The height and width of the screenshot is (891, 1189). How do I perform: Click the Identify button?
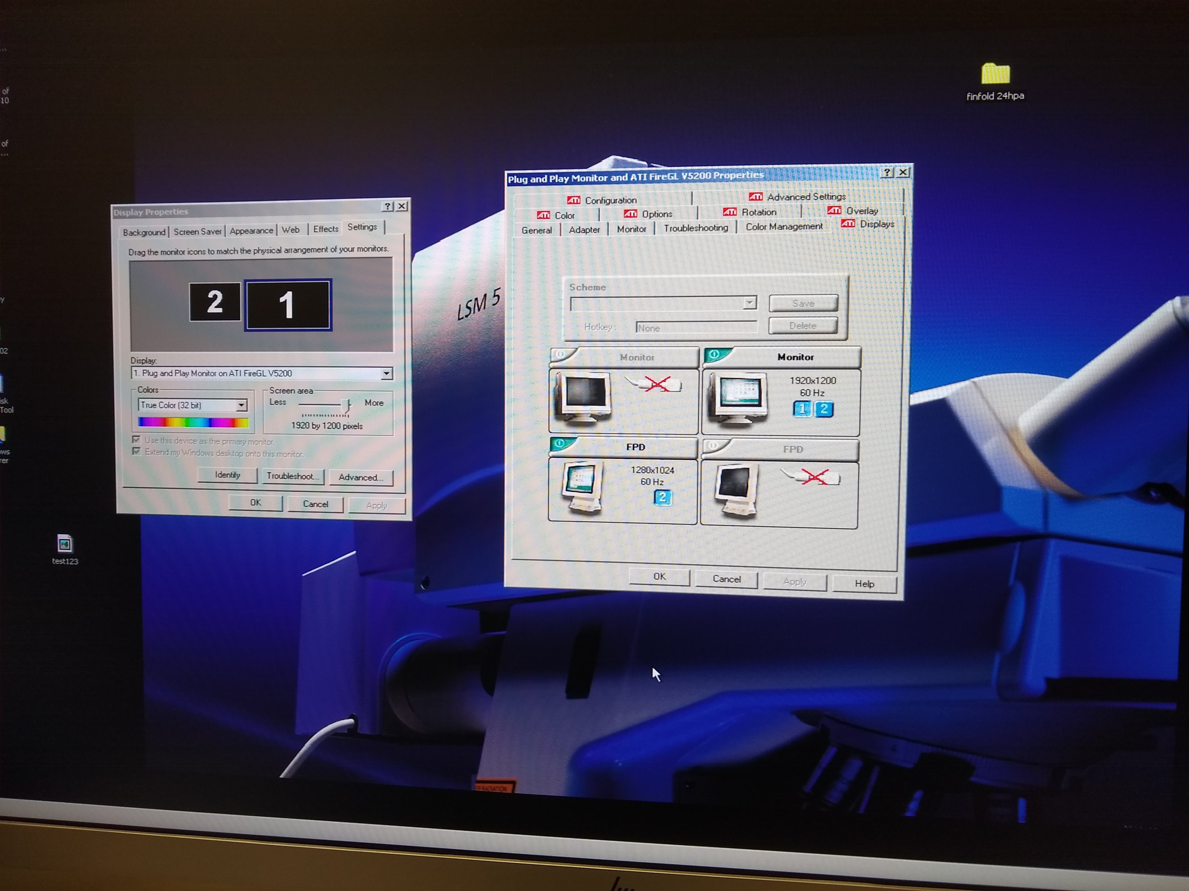click(227, 475)
